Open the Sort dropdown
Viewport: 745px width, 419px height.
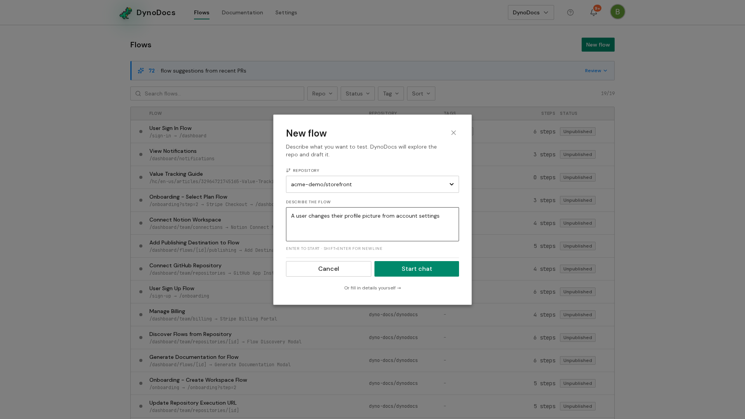(421, 93)
